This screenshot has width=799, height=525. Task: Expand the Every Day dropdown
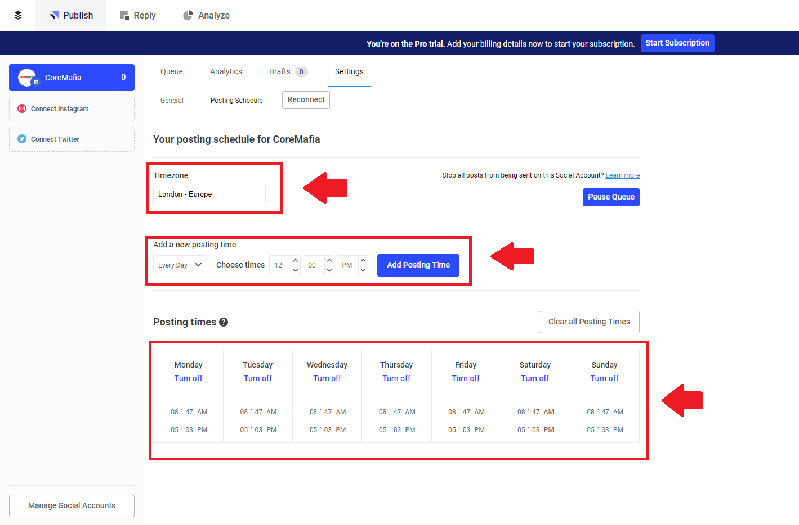tap(180, 265)
